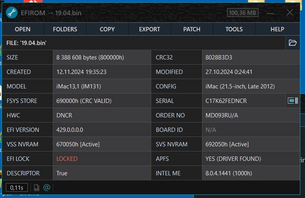The height and width of the screenshot is (198, 305).
Task: Select serial number C17K62FEDNCR
Action: [x=226, y=101]
